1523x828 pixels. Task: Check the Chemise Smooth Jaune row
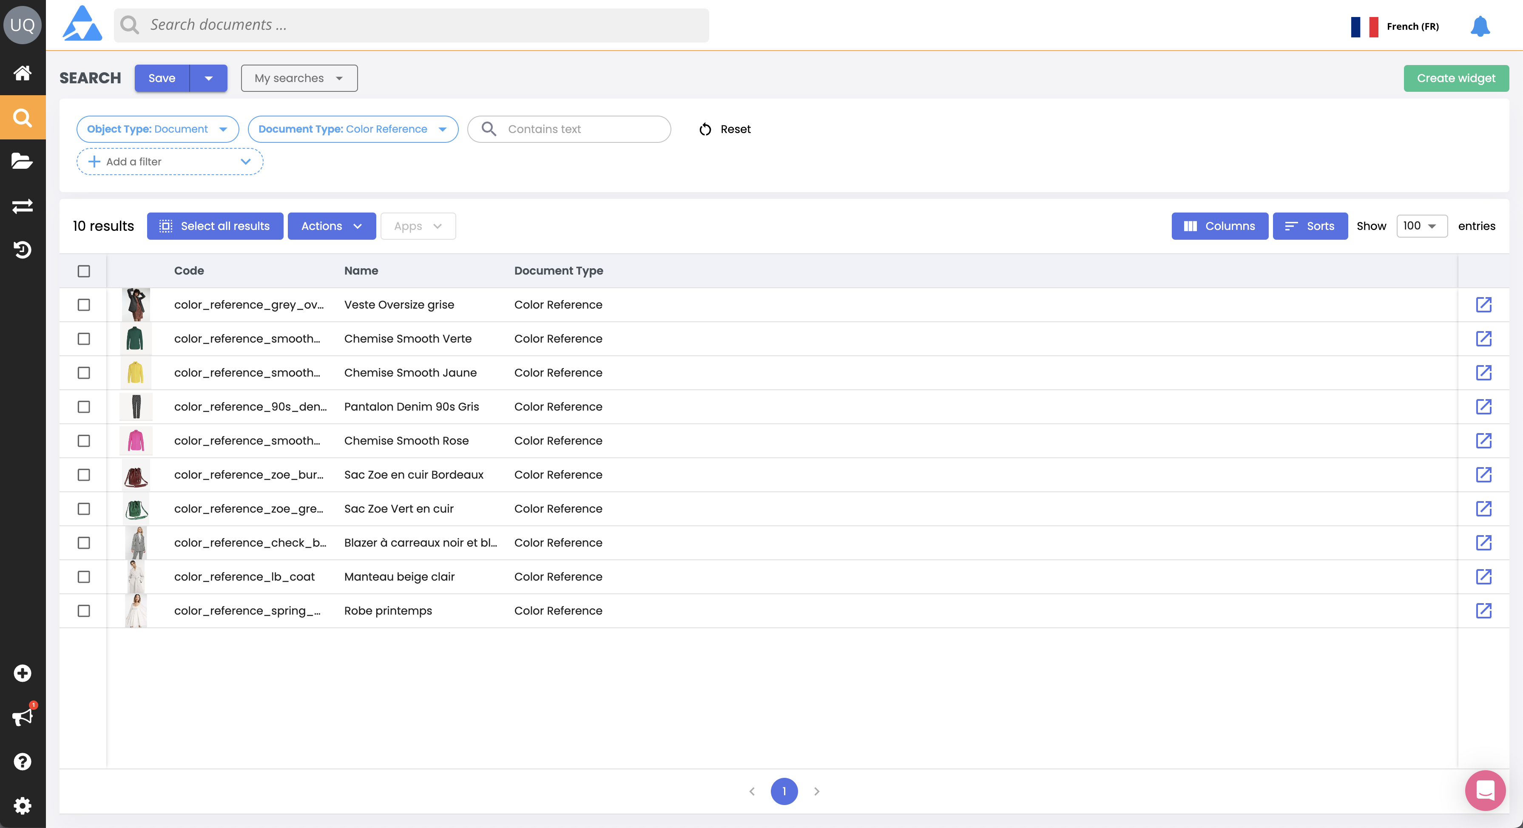(84, 373)
